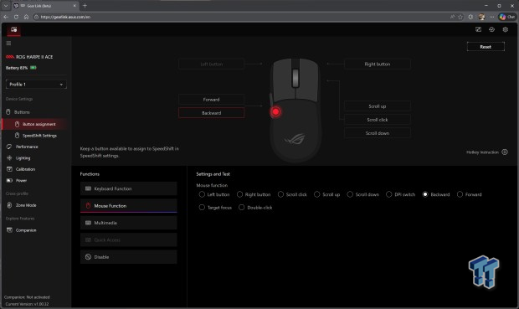519x309 pixels.
Task: Click the settings gear icon at top right
Action: coord(505,29)
